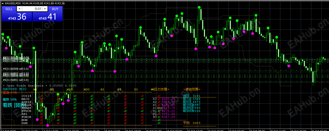Click the 0.01 volume input field
The width and height of the screenshot is (329, 131).
pos(32,9)
